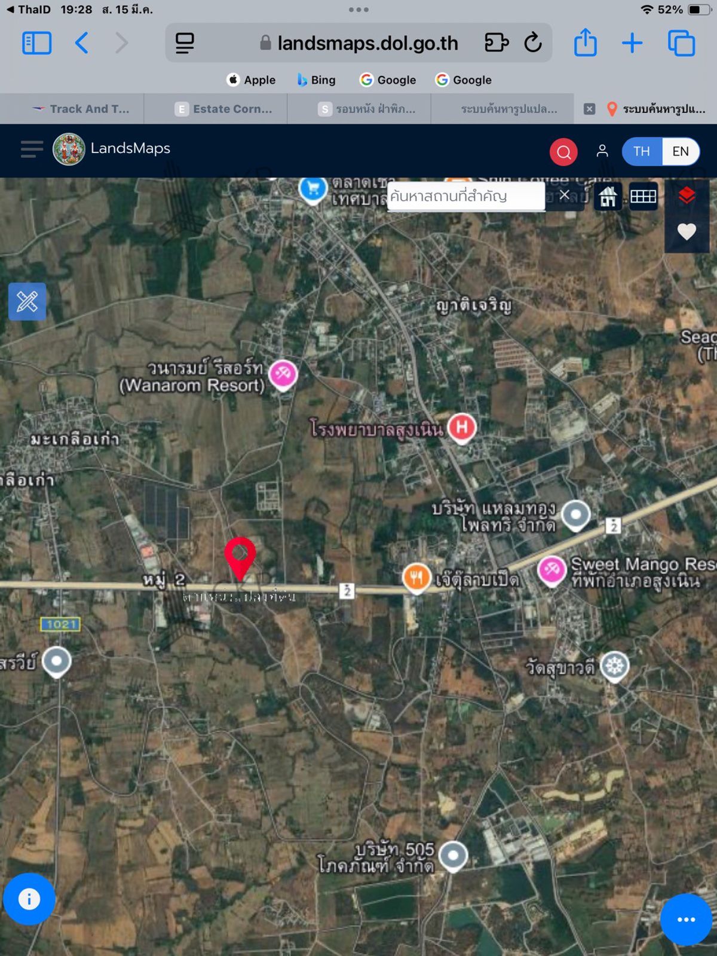Viewport: 717px width, 956px height.
Task: Close the active ระบบค้นหารูปแปลง tab
Action: [589, 109]
